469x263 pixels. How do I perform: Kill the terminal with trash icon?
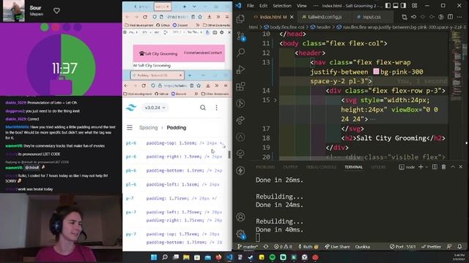point(443,167)
